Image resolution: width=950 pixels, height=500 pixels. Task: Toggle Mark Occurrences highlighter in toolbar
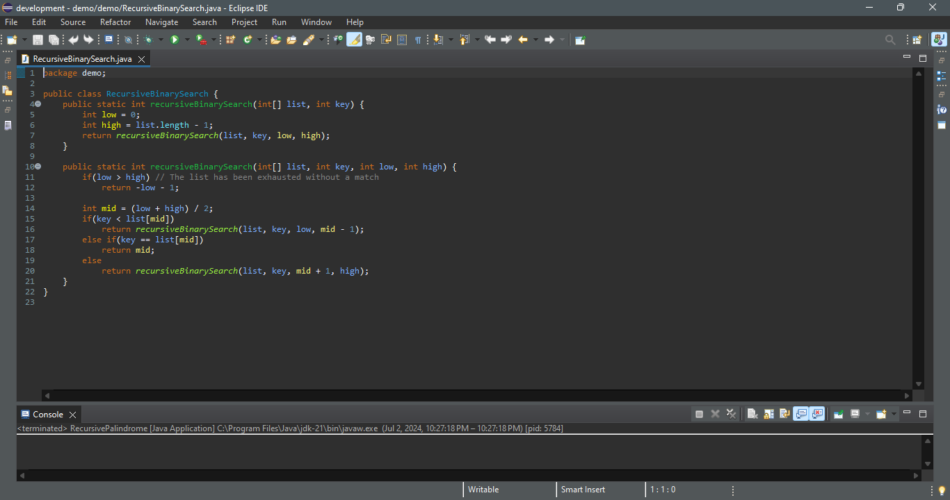pyautogui.click(x=354, y=40)
